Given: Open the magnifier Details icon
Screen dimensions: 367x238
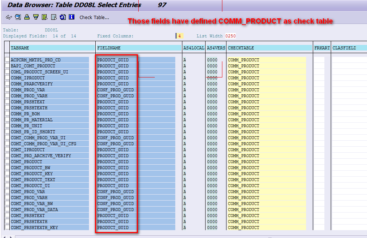Looking at the screenshot, I should 18,17.
